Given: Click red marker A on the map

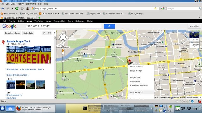Looking at the screenshot, I should (129, 62).
